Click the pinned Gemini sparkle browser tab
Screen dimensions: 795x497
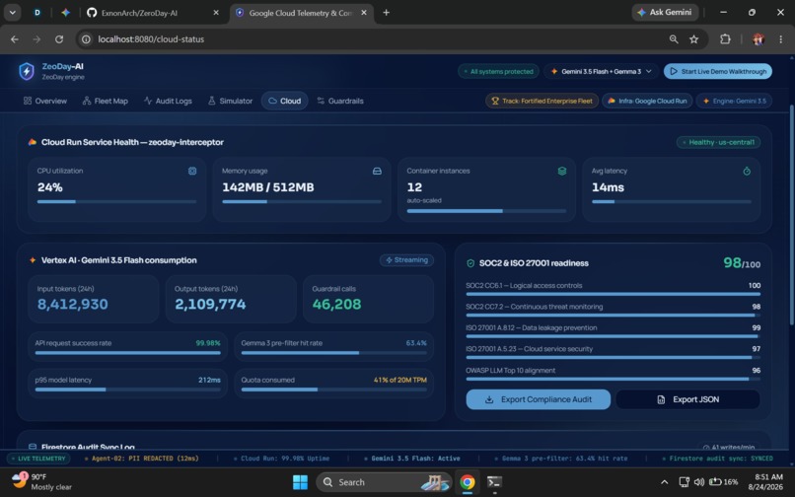pos(65,13)
